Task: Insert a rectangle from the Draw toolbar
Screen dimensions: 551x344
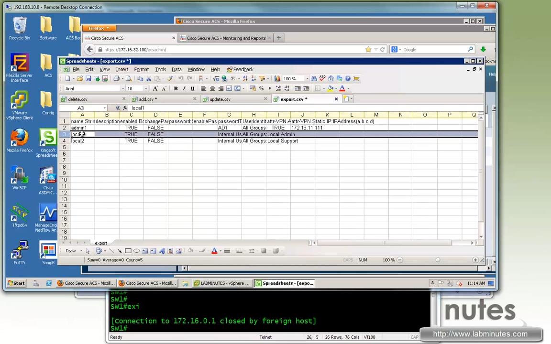Action: (128, 251)
